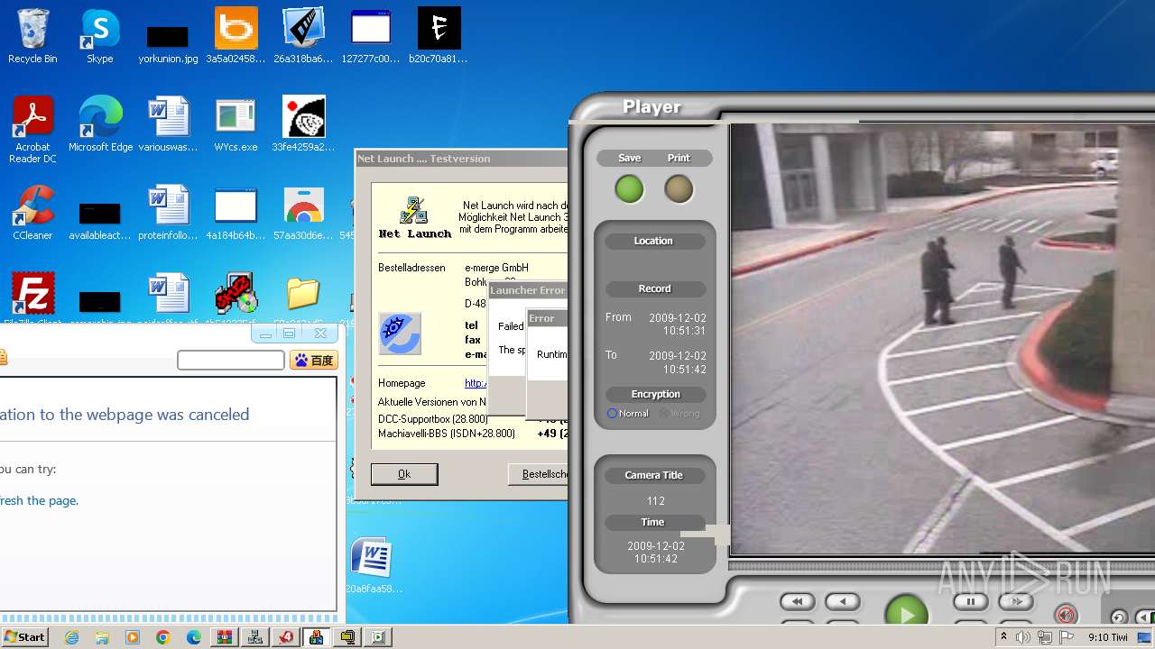Open the orange 3a5a02458 desktop icon
Image resolution: width=1155 pixels, height=649 pixels.
point(236,36)
